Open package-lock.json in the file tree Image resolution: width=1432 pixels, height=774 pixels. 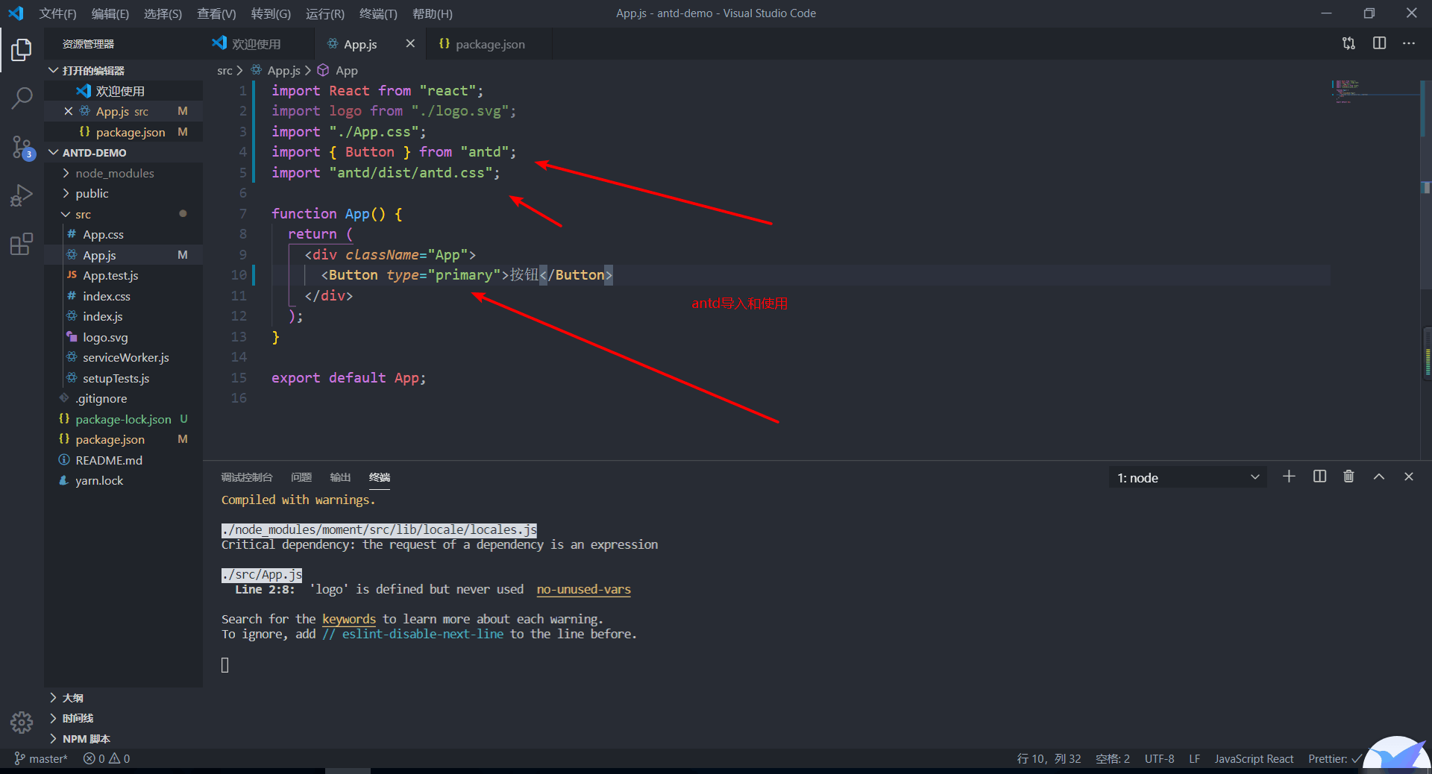(123, 419)
